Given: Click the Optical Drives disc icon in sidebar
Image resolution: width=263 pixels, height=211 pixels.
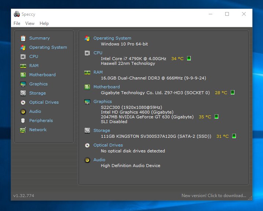Looking at the screenshot, I should 23,102.
